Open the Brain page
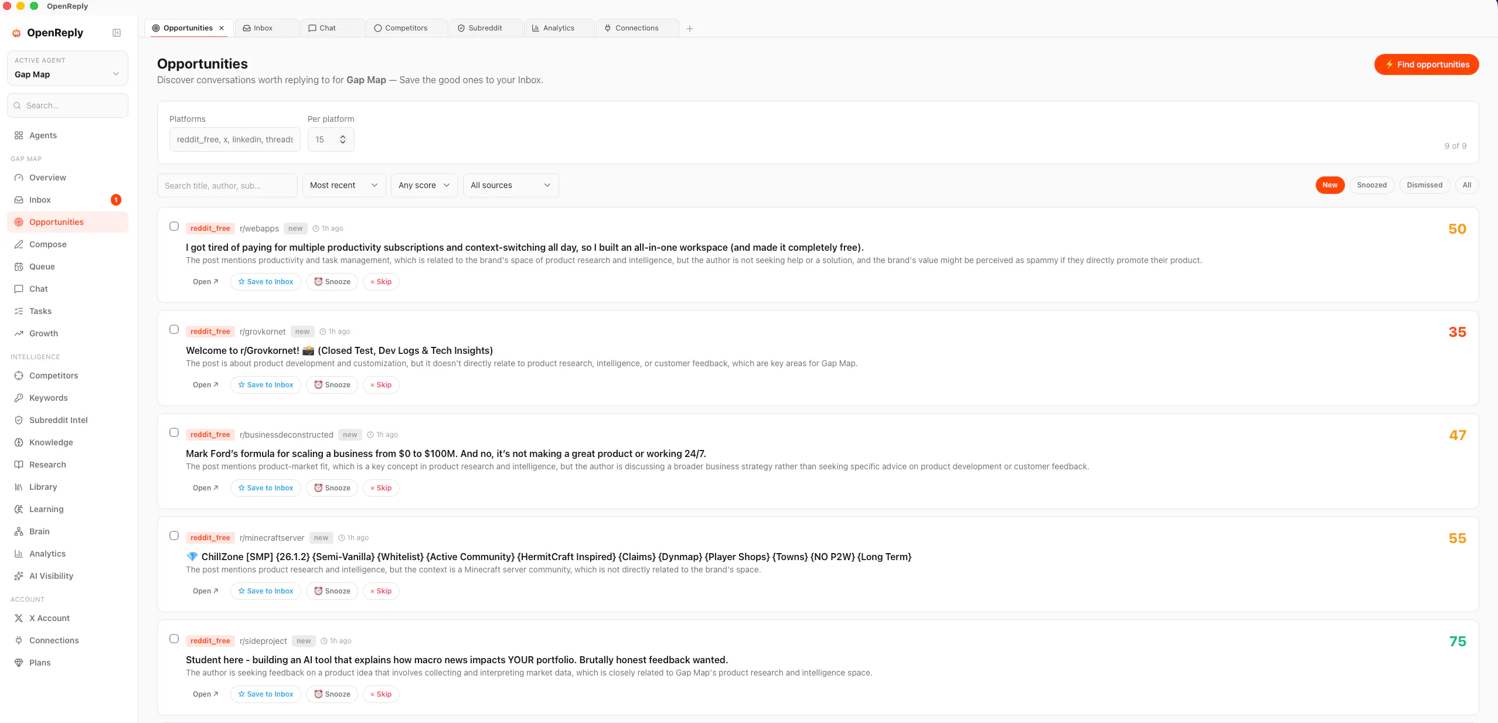 click(x=67, y=531)
